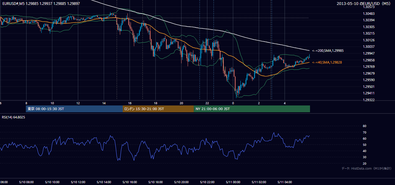The width and height of the screenshot is (395, 185).
Task: Select the London session bar 15:30-21:00 JST
Action: tap(158, 109)
